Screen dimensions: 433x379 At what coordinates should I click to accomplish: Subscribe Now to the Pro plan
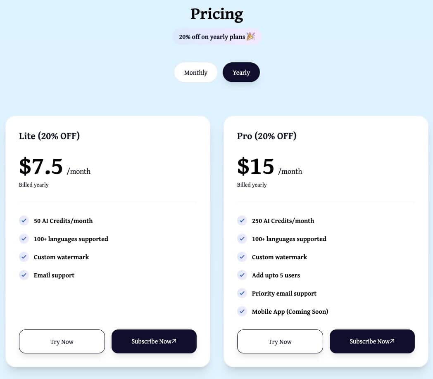[x=372, y=341]
